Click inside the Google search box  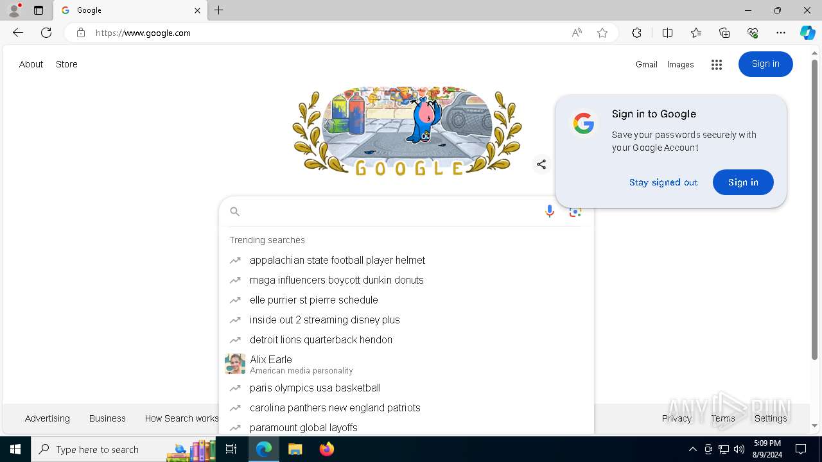(x=389, y=212)
